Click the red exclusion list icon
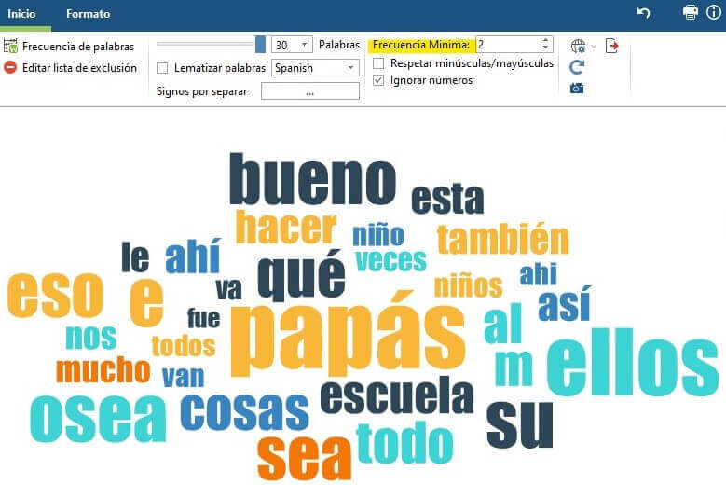Viewport: 726px width, 485px height. tap(10, 67)
